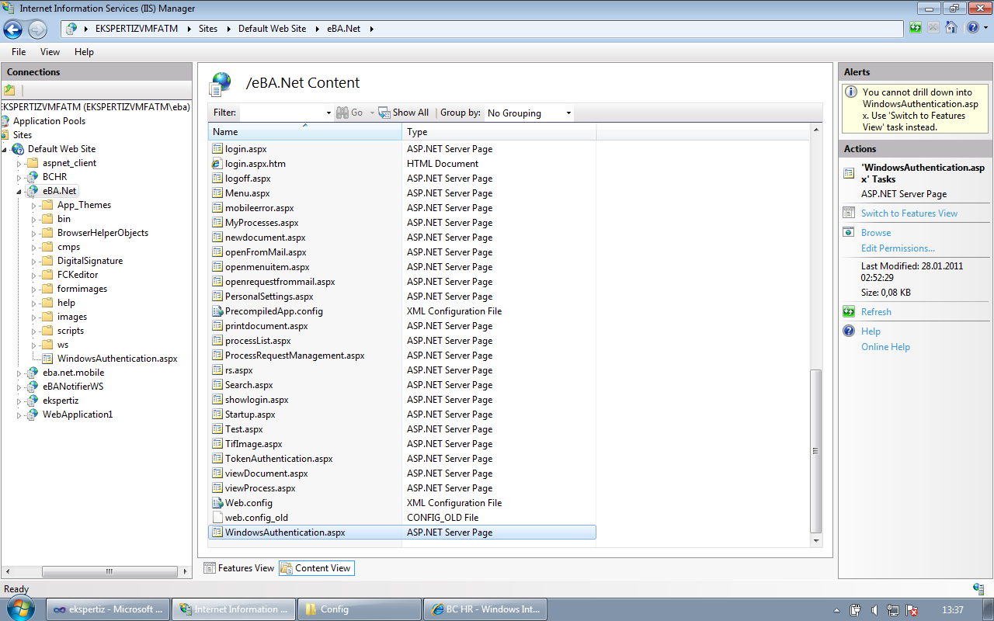Image resolution: width=994 pixels, height=621 pixels.
Task: Click the green refresh page icon in address bar
Action: click(x=916, y=28)
